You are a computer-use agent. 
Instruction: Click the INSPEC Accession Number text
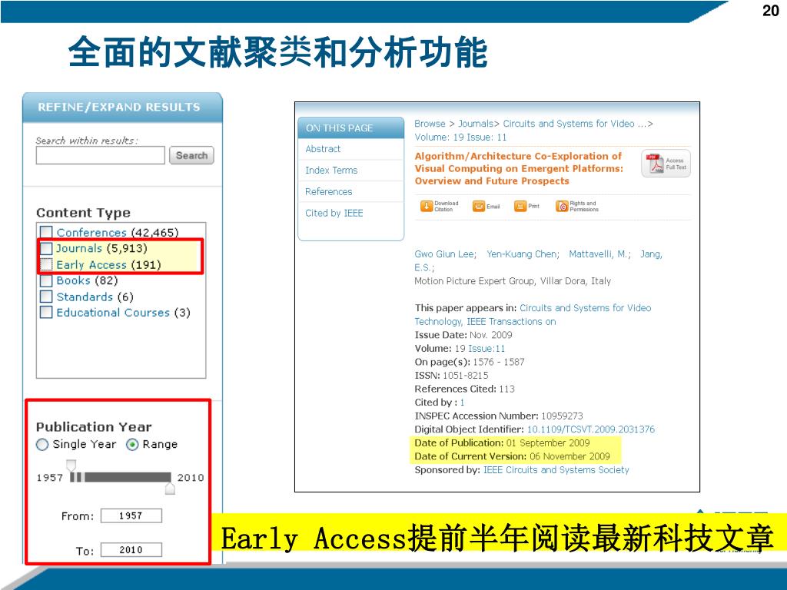[x=498, y=416]
